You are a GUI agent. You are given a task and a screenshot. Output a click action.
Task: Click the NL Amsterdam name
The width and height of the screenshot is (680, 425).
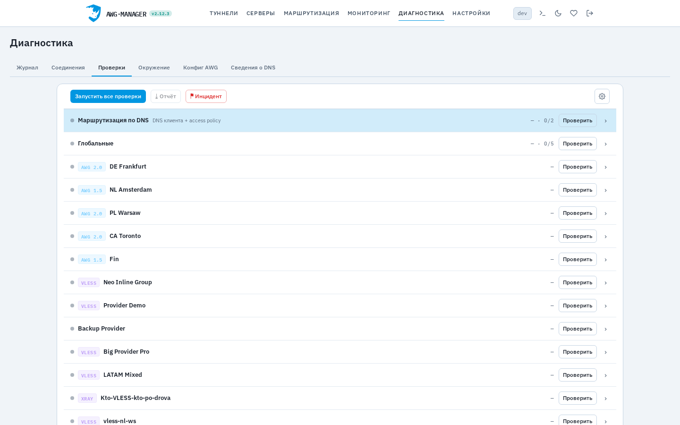131,190
